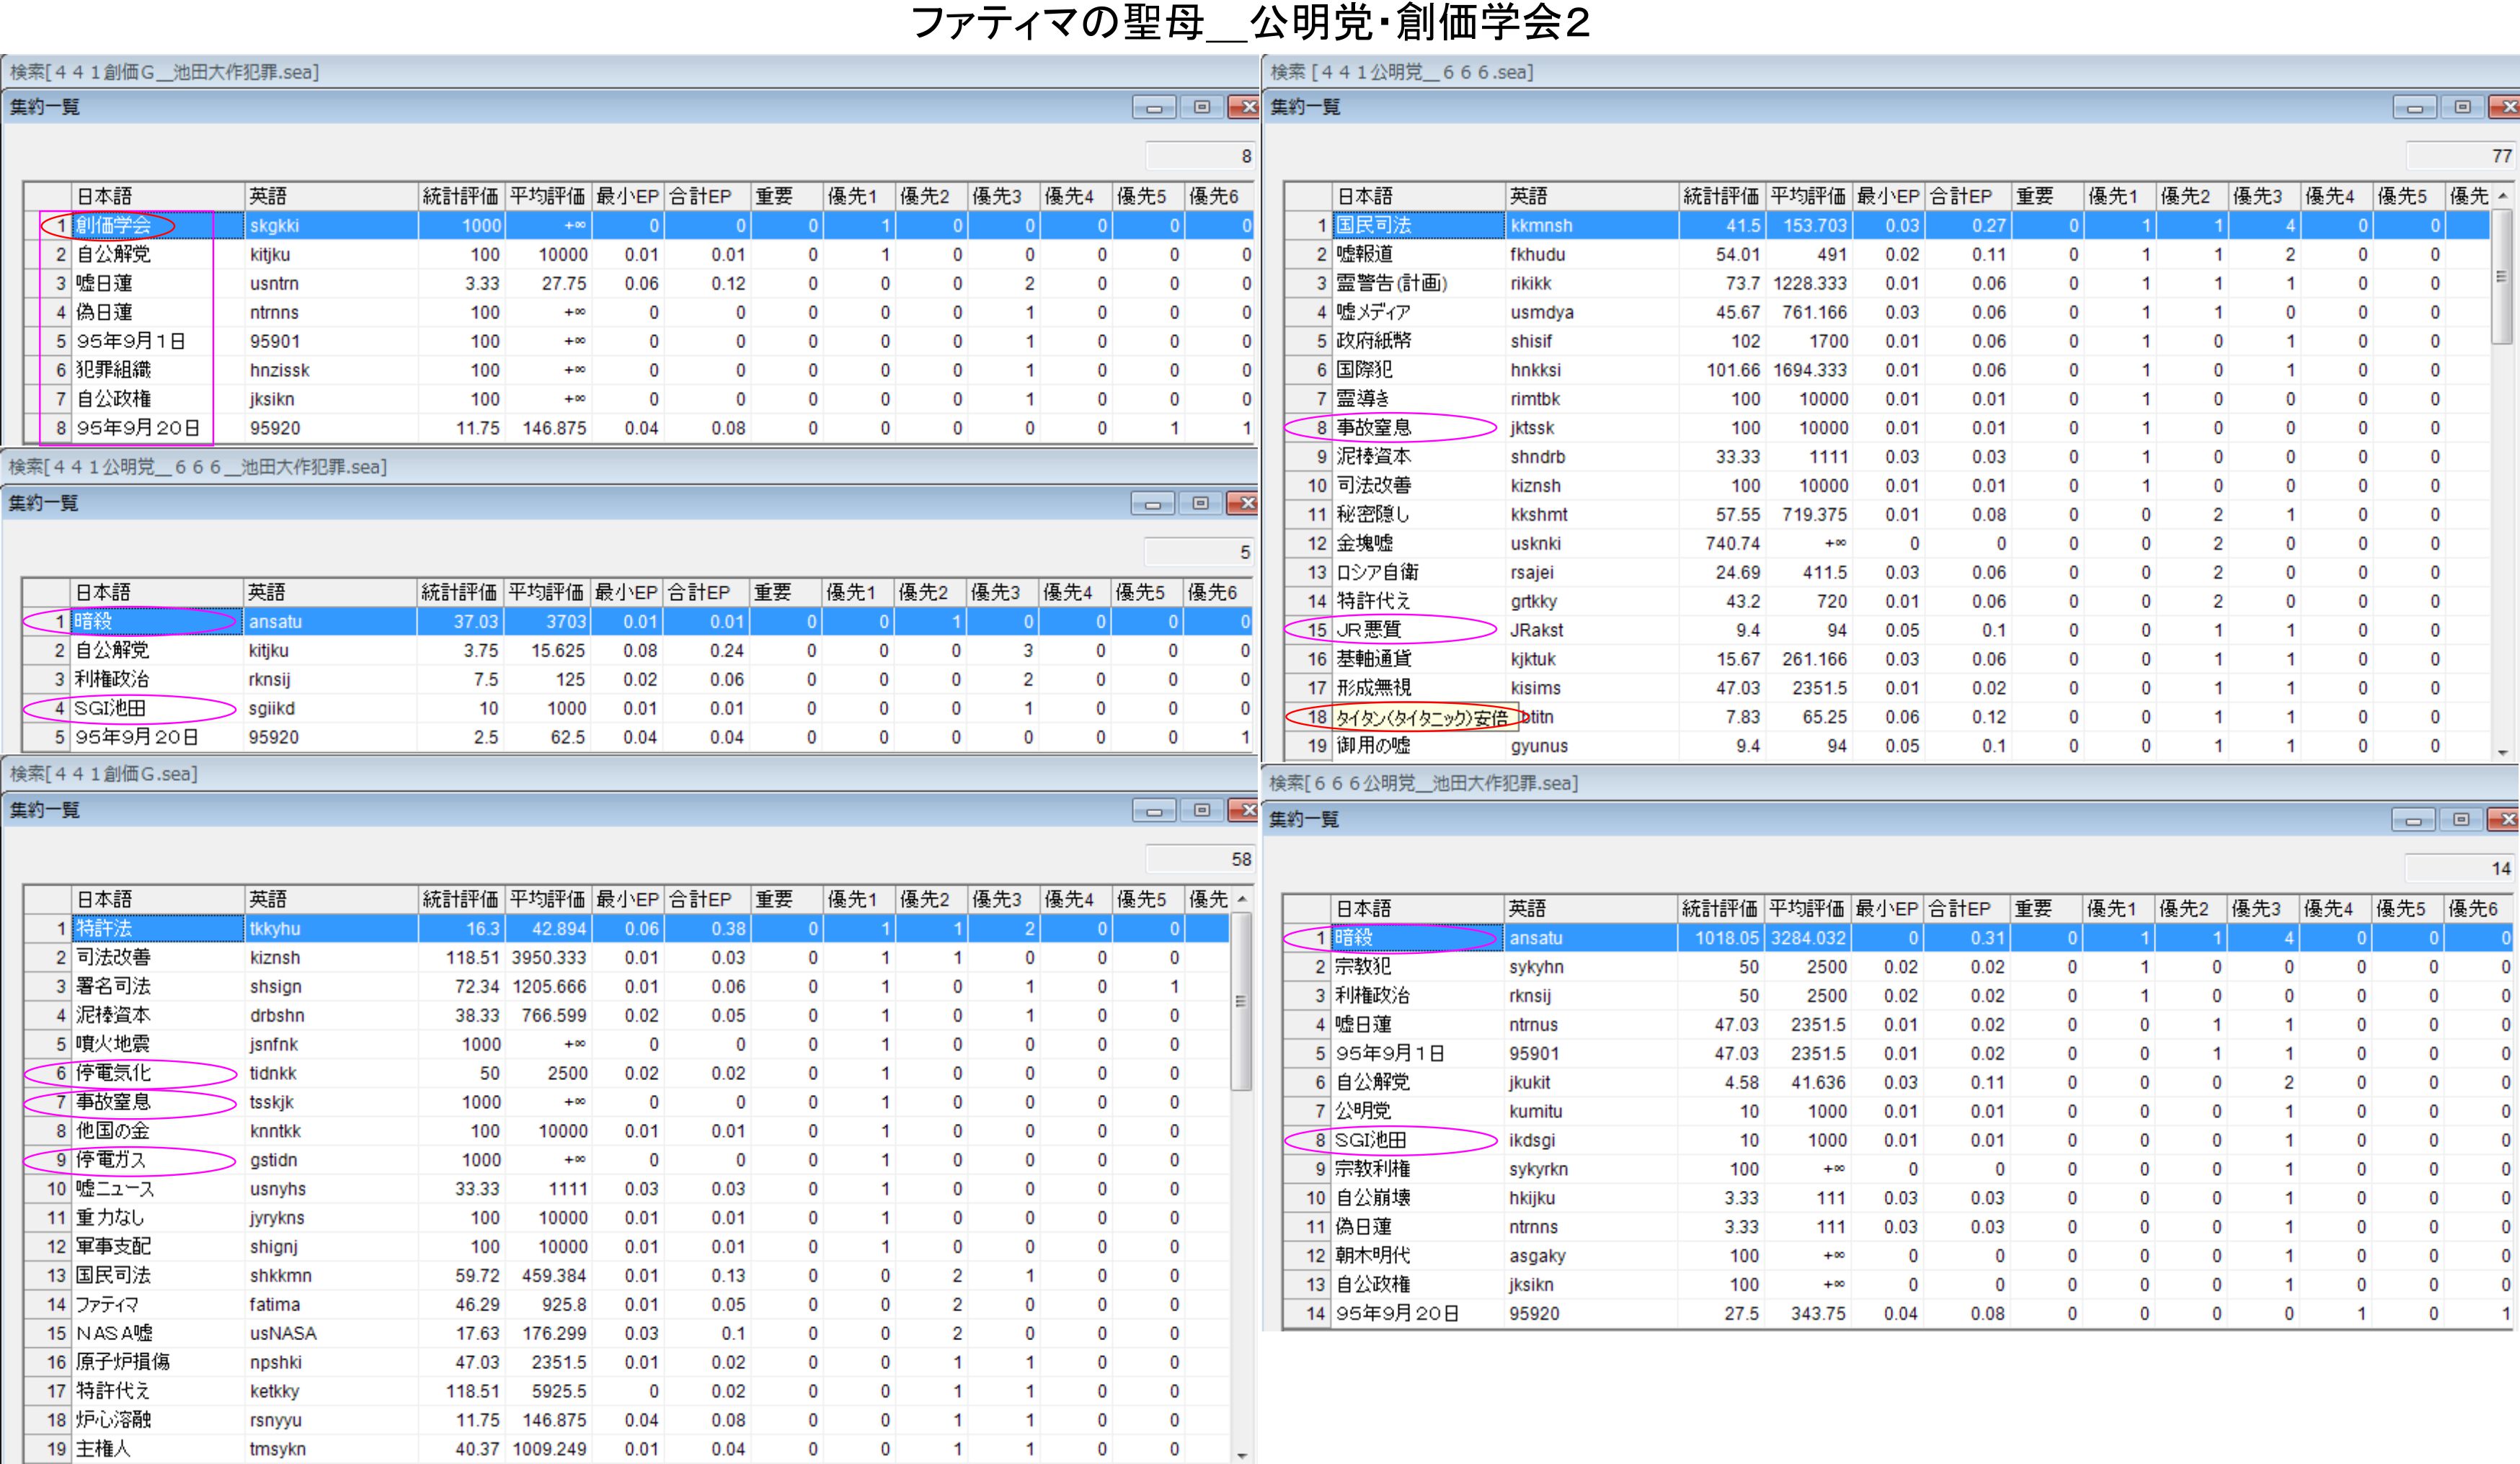Select the 朝木明代 row in bottom-right table
This screenshot has width=2520, height=1464.
[x=1372, y=1256]
